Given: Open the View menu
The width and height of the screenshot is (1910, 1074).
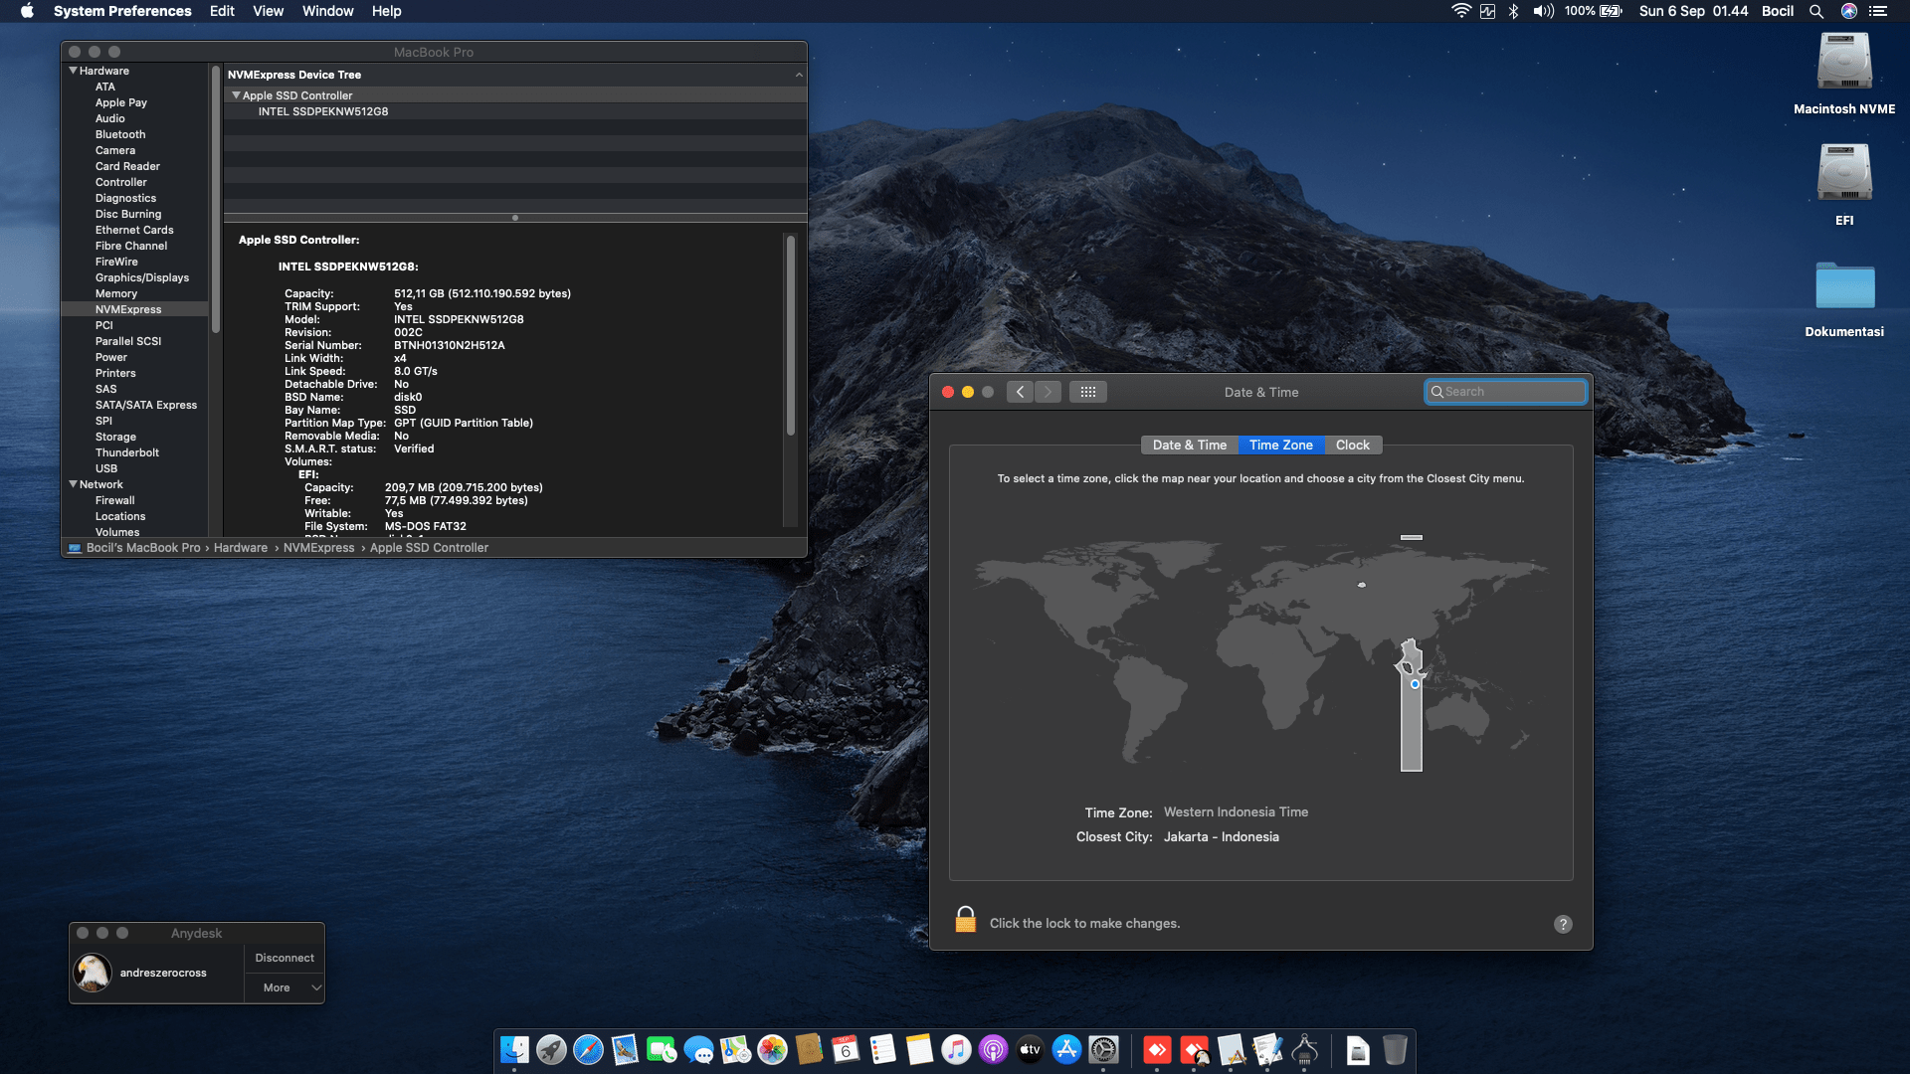Looking at the screenshot, I should (268, 11).
